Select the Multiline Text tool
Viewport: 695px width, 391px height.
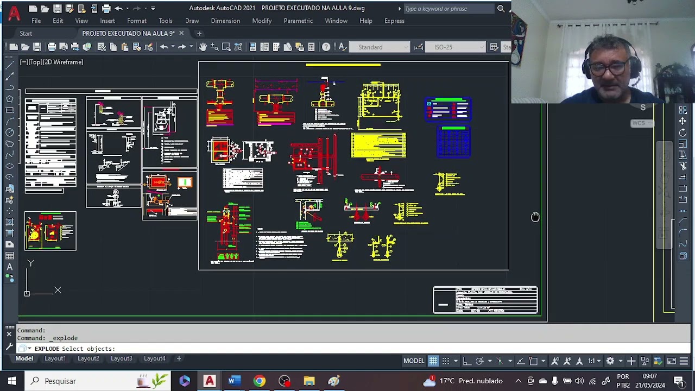pos(10,267)
